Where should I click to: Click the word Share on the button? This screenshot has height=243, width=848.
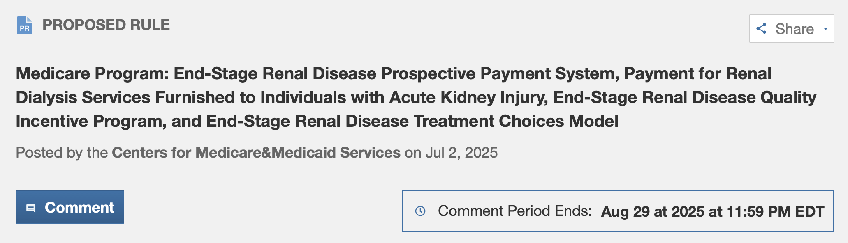[x=795, y=29]
